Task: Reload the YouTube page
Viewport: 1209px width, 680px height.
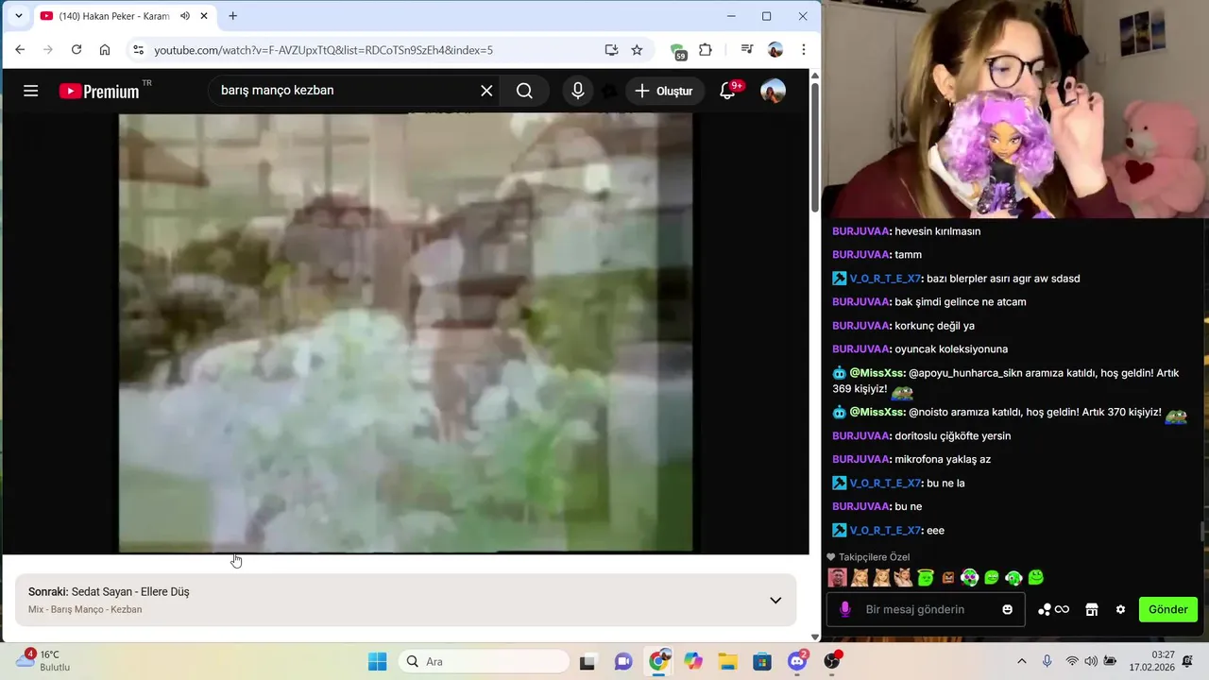Action: [77, 50]
